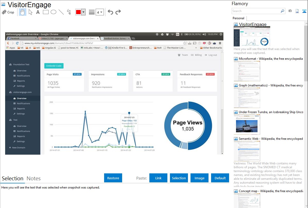Switch to the Notes tab
Viewport: 308px width, 208px height.
pos(34,179)
